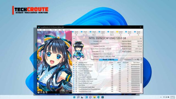The image size is (176, 99).
Task: Click the -- °C temperature button
Action: tap(137, 59)
